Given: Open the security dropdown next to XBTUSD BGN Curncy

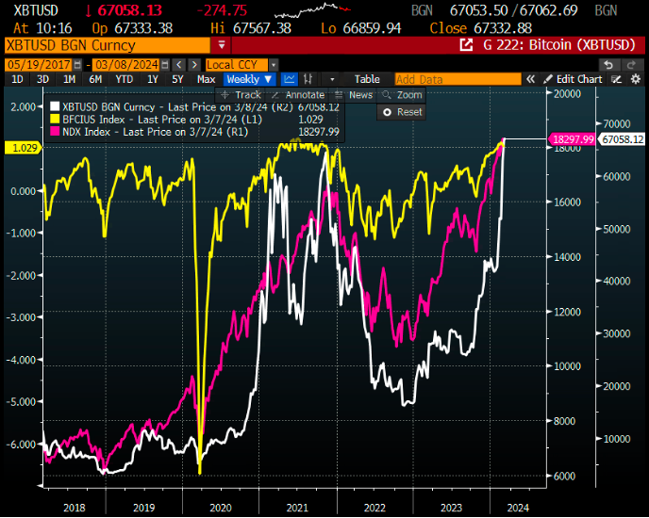Looking at the screenshot, I should click(x=222, y=44).
